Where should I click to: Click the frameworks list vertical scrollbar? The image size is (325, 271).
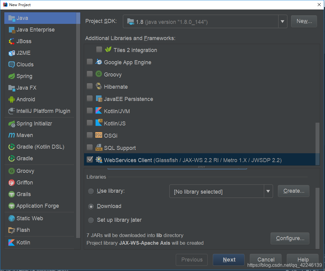[317, 144]
